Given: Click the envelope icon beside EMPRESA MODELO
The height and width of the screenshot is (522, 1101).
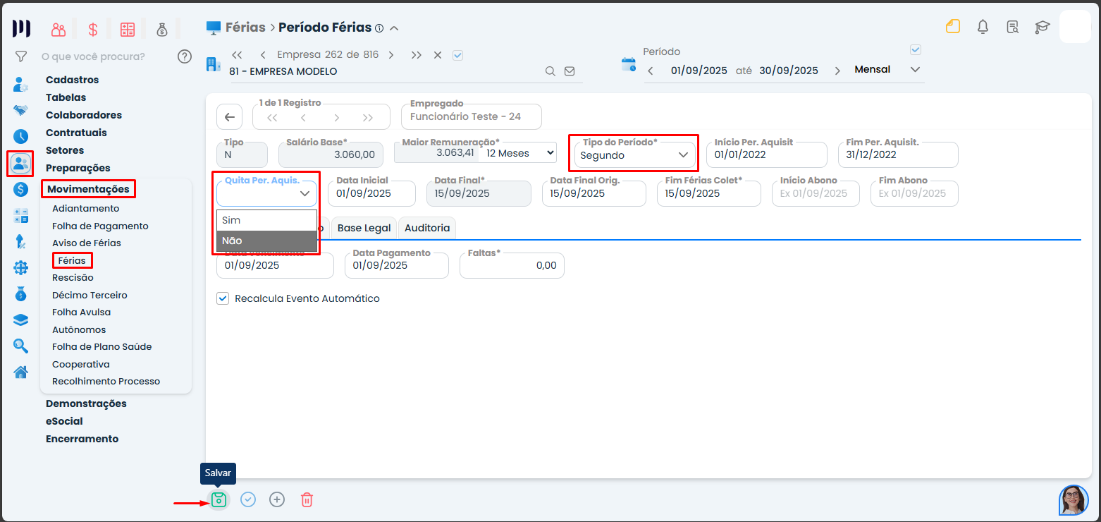Looking at the screenshot, I should point(570,71).
